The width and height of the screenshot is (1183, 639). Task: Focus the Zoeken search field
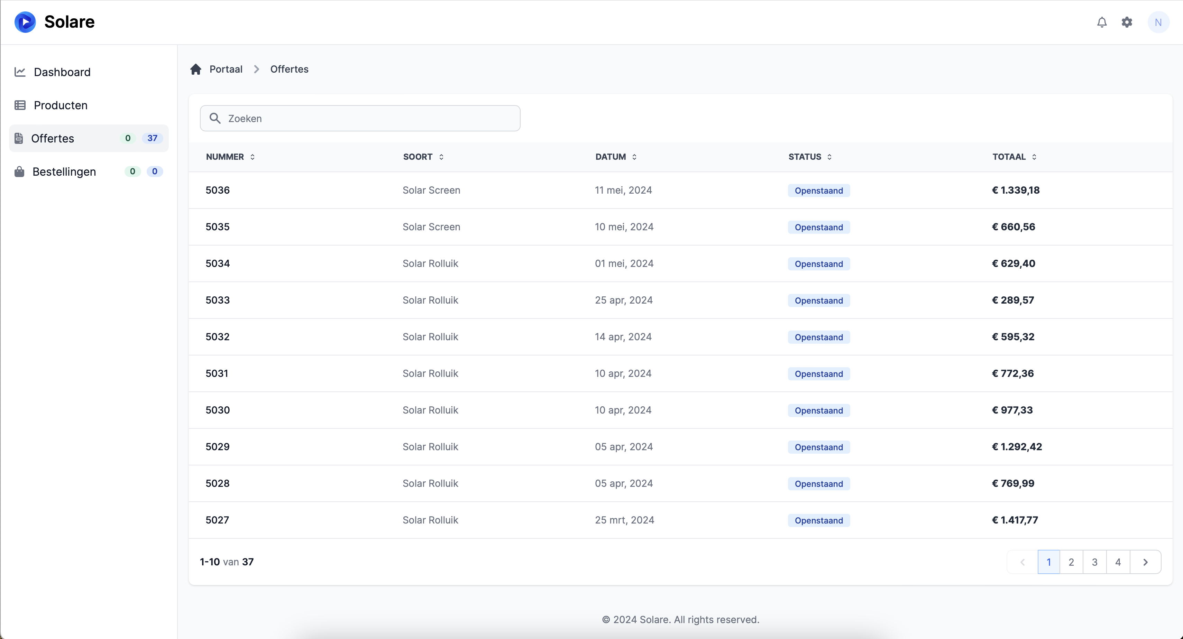pos(360,119)
